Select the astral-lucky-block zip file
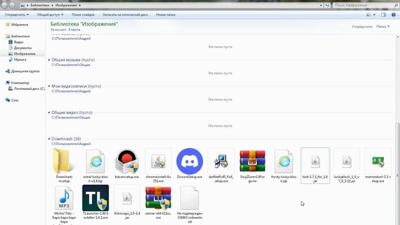400x225 pixels. [x=96, y=161]
